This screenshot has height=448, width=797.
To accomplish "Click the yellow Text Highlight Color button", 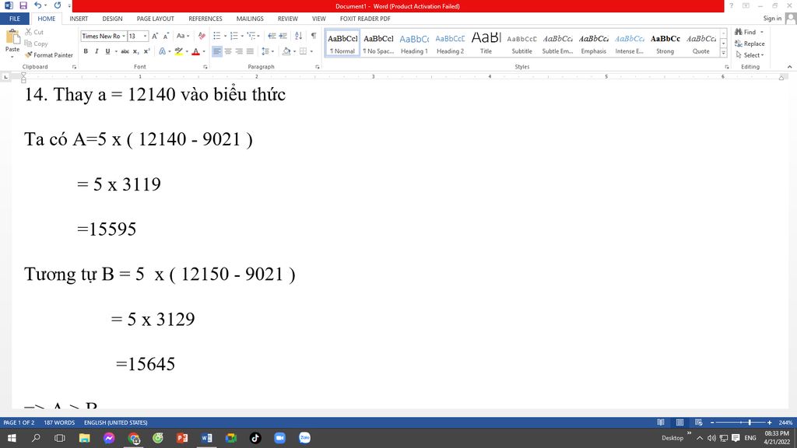I will [178, 51].
